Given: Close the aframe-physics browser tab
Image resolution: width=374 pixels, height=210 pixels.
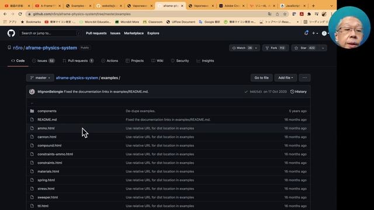Looking at the screenshot, I should [182, 6].
